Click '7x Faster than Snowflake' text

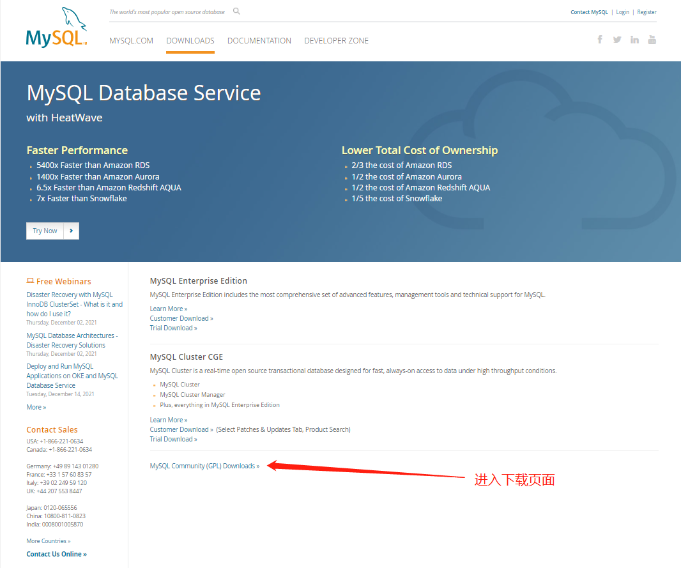tap(82, 199)
